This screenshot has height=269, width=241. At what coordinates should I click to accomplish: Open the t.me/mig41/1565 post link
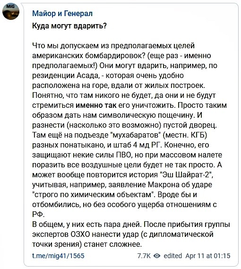58,256
